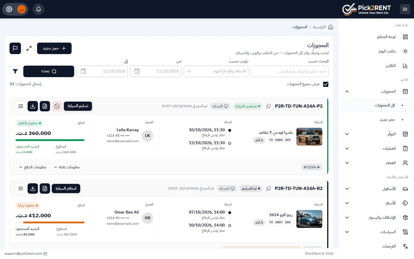Open notifications bell

pos(39,9)
